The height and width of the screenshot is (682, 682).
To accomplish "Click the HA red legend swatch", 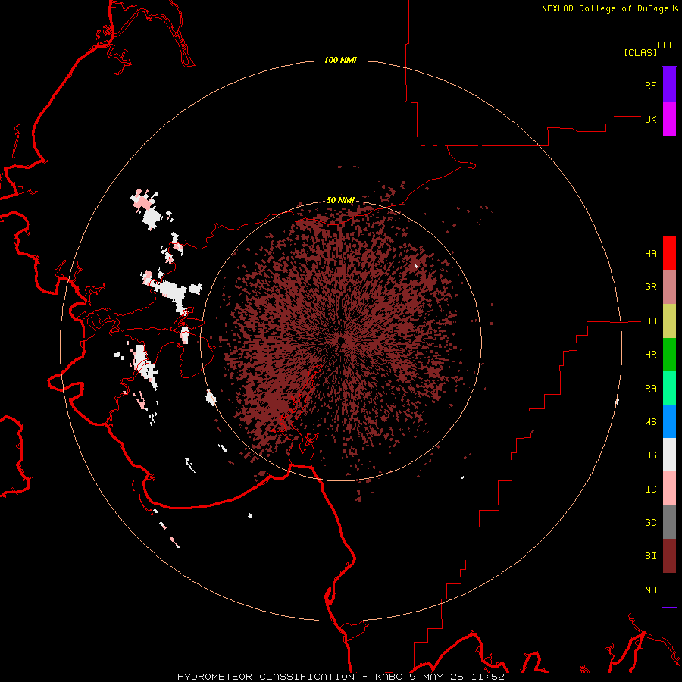I will point(669,253).
